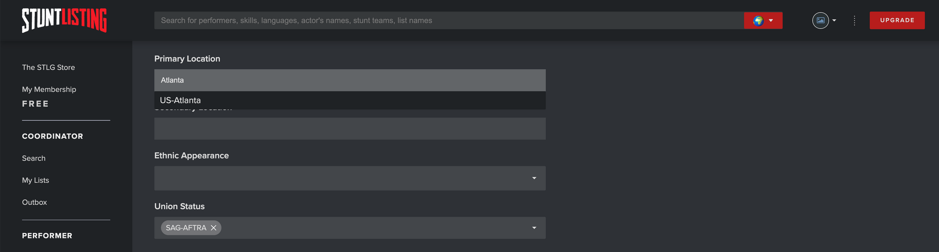The image size is (939, 252).
Task: Expand the Union Status dropdown arrow
Action: pos(534,228)
